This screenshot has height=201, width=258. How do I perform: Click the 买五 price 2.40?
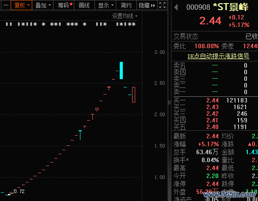tap(212, 127)
